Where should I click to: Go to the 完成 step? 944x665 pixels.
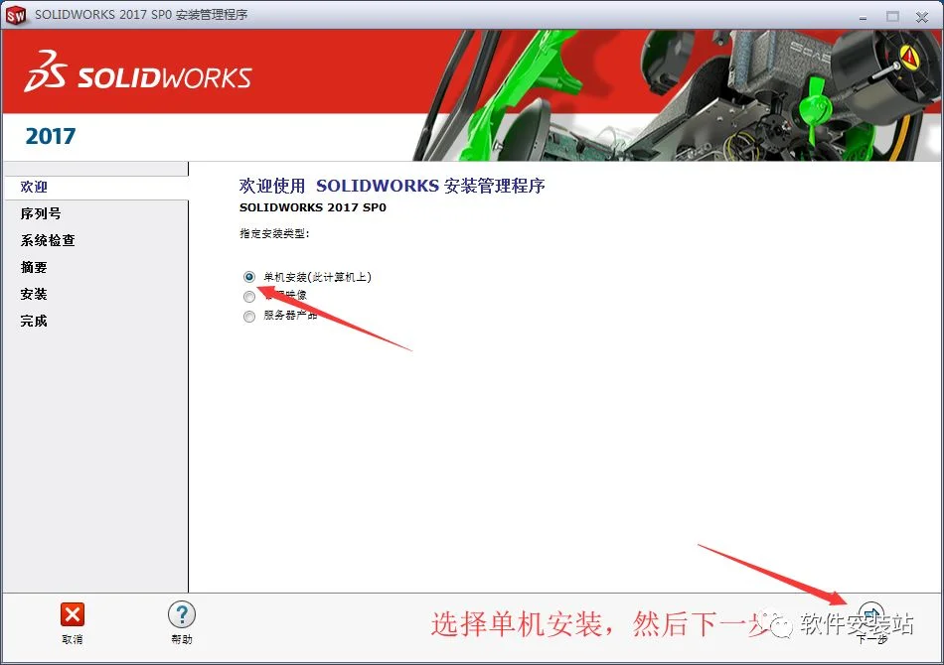tap(35, 321)
